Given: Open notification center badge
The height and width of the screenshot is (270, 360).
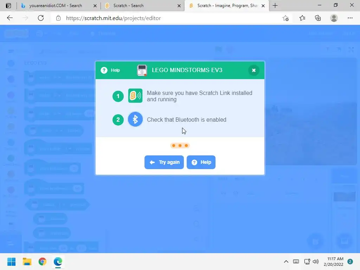Looking at the screenshot, I should click(350, 262).
